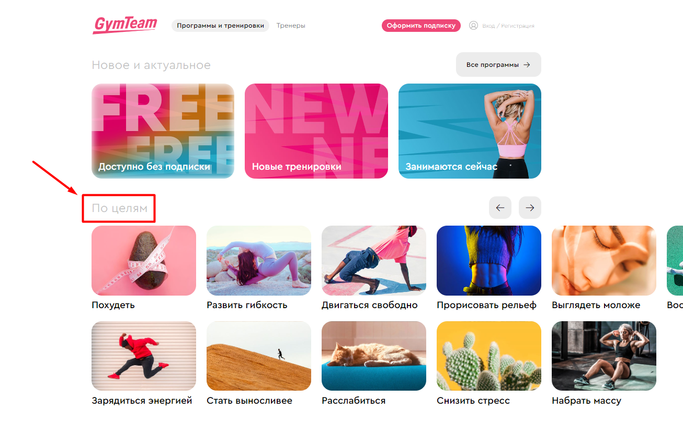The width and height of the screenshot is (683, 422).
Task: Open the Новые тренировки banner
Action: click(316, 131)
